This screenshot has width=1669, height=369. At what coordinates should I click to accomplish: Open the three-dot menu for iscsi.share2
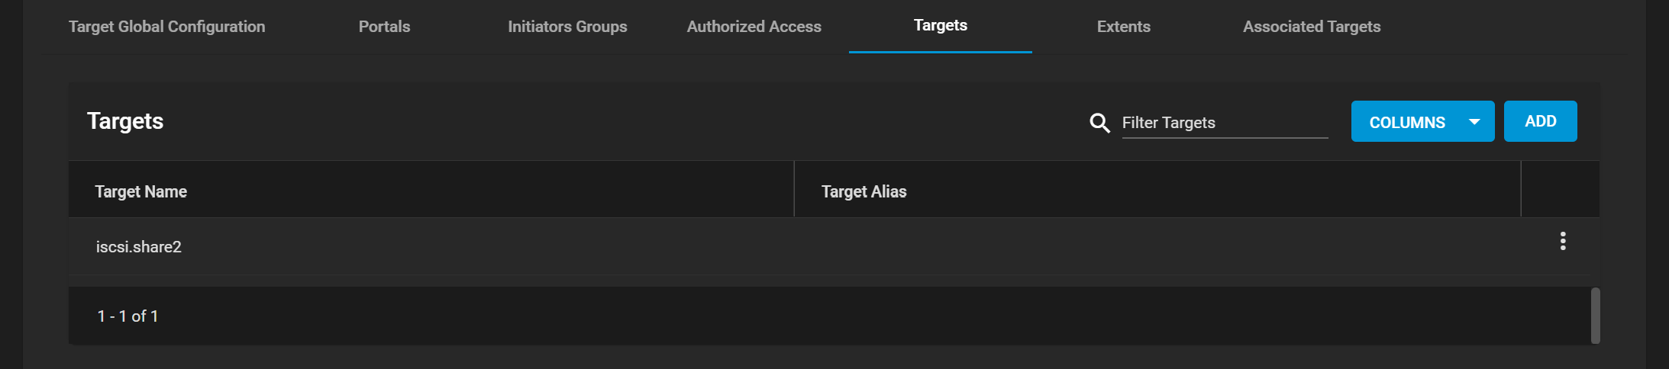coord(1563,241)
